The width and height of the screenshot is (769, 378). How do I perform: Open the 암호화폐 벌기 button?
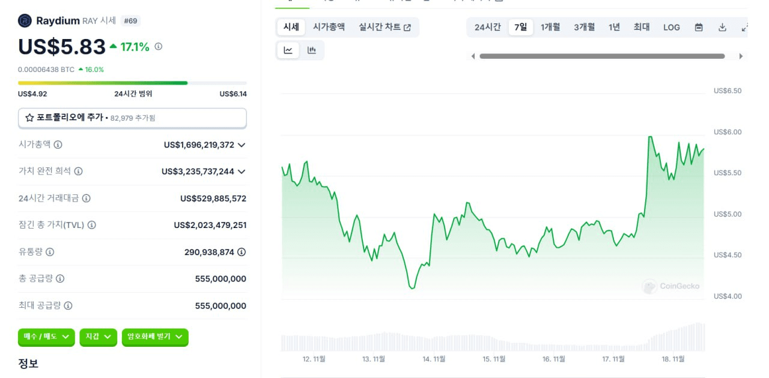pyautogui.click(x=155, y=337)
